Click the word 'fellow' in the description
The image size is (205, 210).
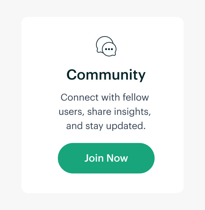tap(136, 97)
